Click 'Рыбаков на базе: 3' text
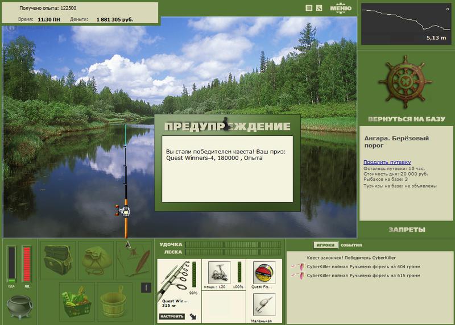Screen dimensions: 455x325 tap(386, 179)
